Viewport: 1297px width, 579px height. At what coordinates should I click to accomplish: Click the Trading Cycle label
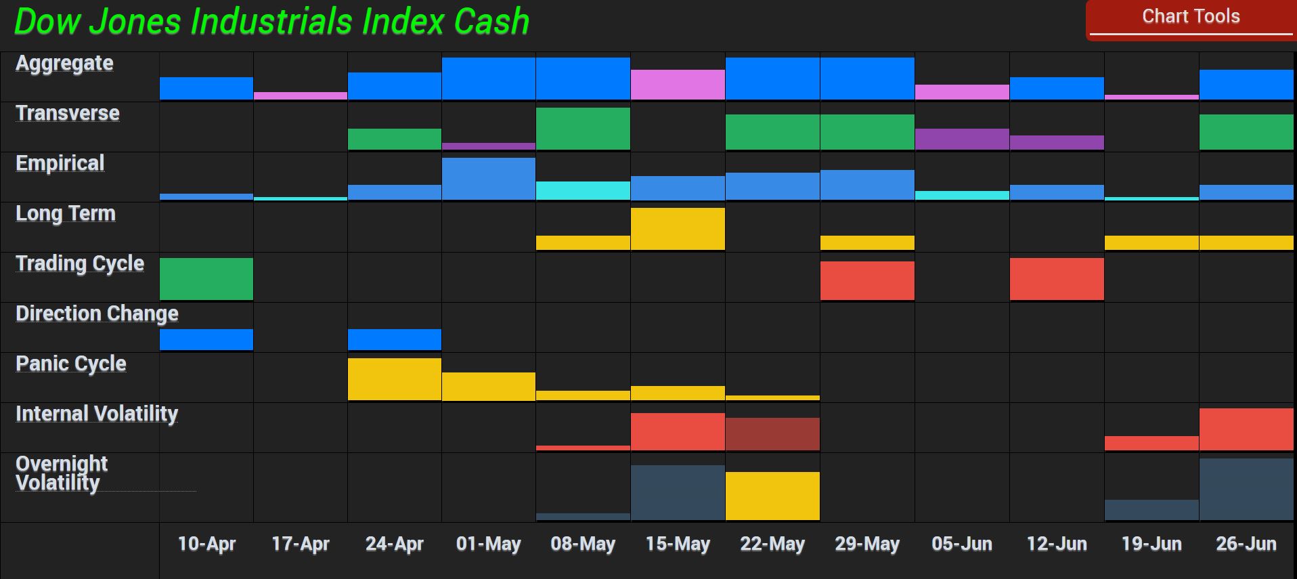(80, 264)
